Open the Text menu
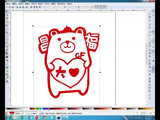 coord(47,4)
